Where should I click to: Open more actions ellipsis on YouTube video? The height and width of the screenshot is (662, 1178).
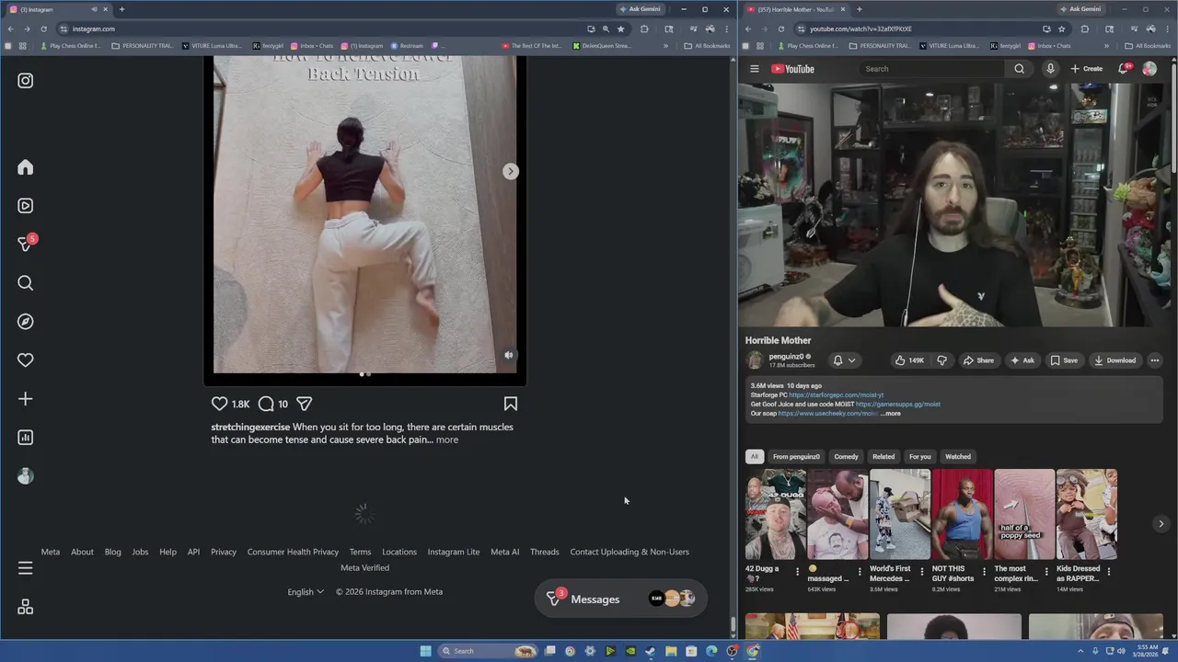point(1155,360)
